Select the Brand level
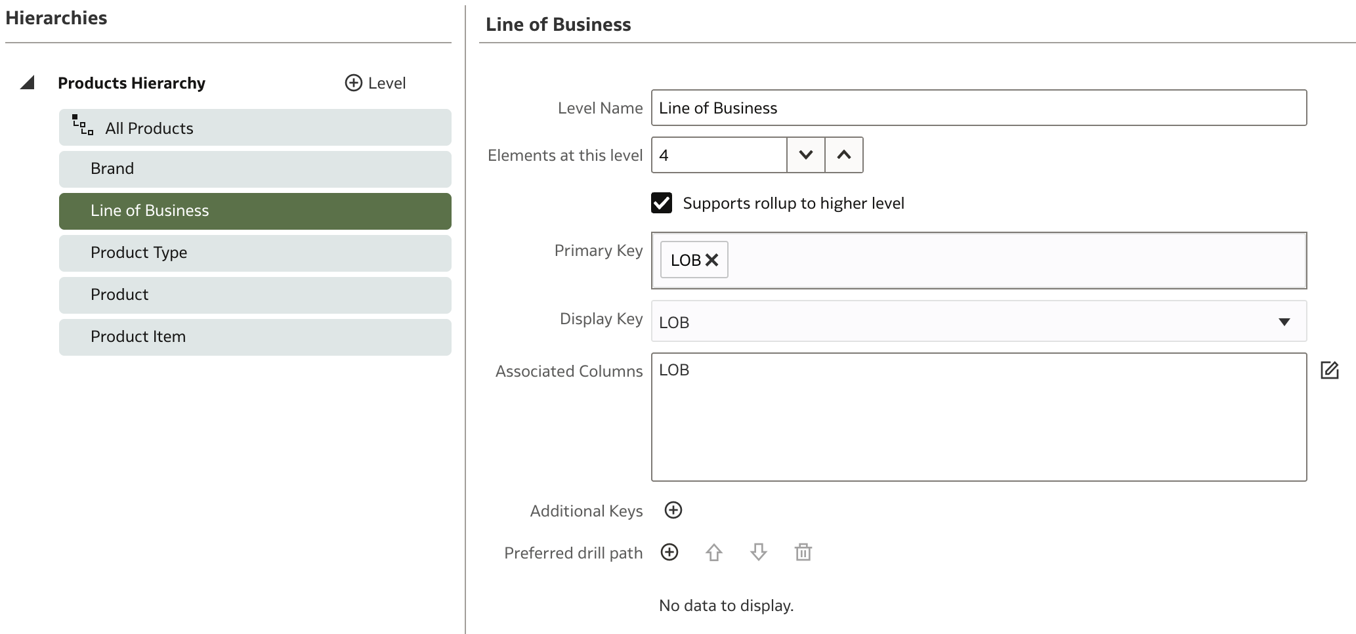 click(x=255, y=169)
